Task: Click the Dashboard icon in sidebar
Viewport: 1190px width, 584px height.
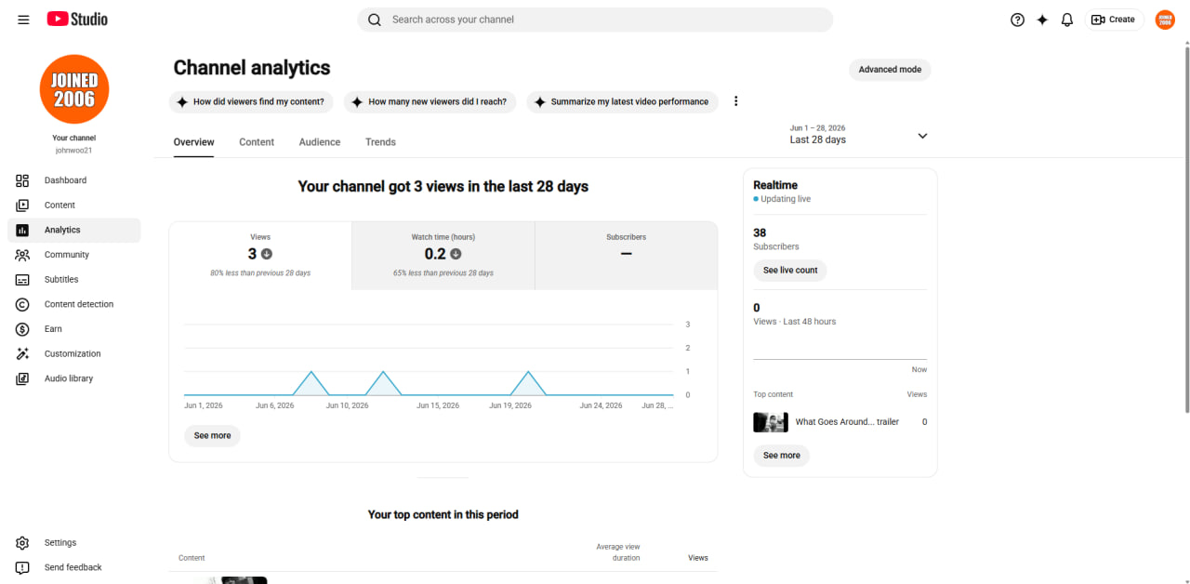Action: click(x=22, y=180)
